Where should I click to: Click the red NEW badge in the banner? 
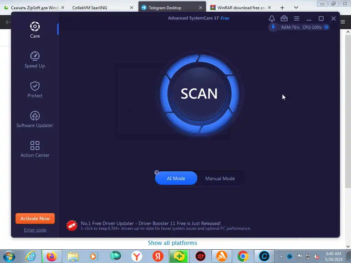72,226
